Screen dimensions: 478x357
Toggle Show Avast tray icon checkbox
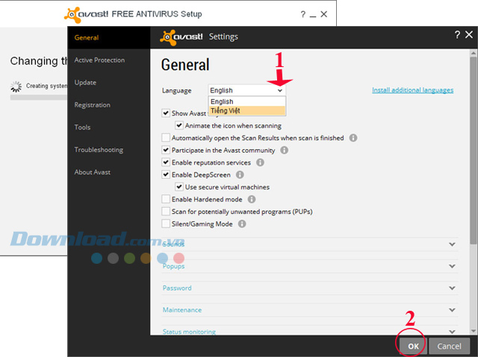click(166, 113)
